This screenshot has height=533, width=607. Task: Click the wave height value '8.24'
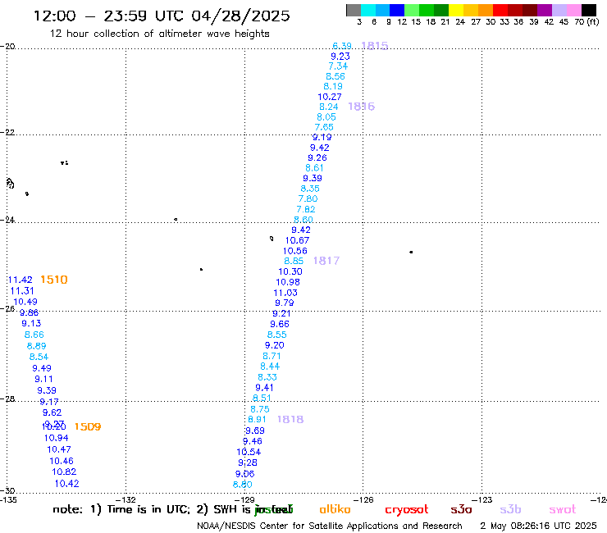pyautogui.click(x=329, y=107)
